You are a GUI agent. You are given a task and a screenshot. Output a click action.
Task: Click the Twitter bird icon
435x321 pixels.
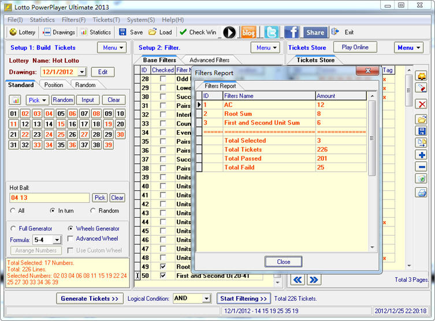(x=271, y=32)
